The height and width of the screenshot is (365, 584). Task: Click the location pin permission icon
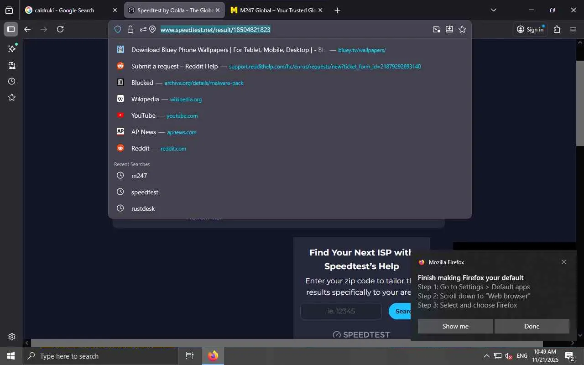tap(153, 29)
